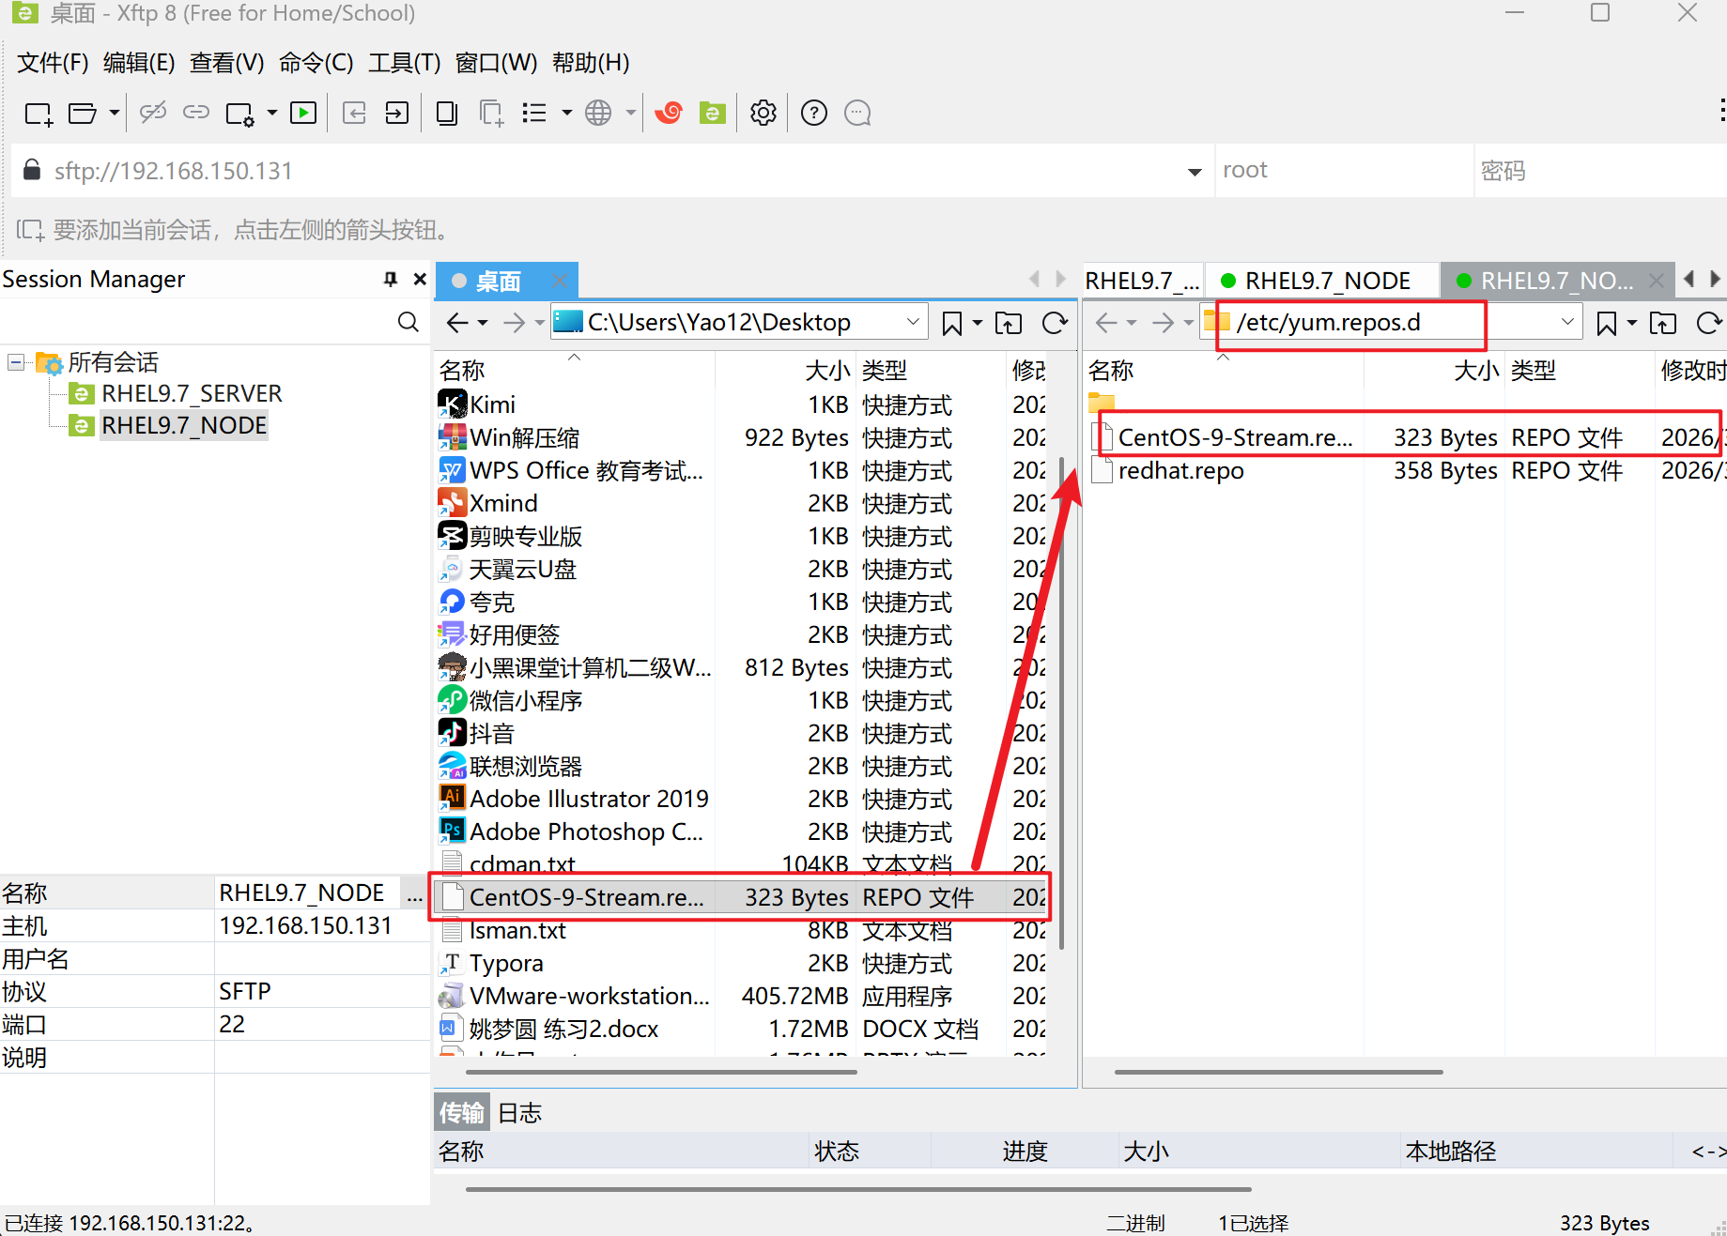Go back in the remote /etc/yum.repos.d pane

click(x=1106, y=323)
